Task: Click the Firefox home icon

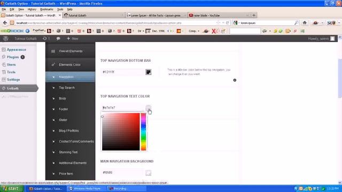Action: 305,22
